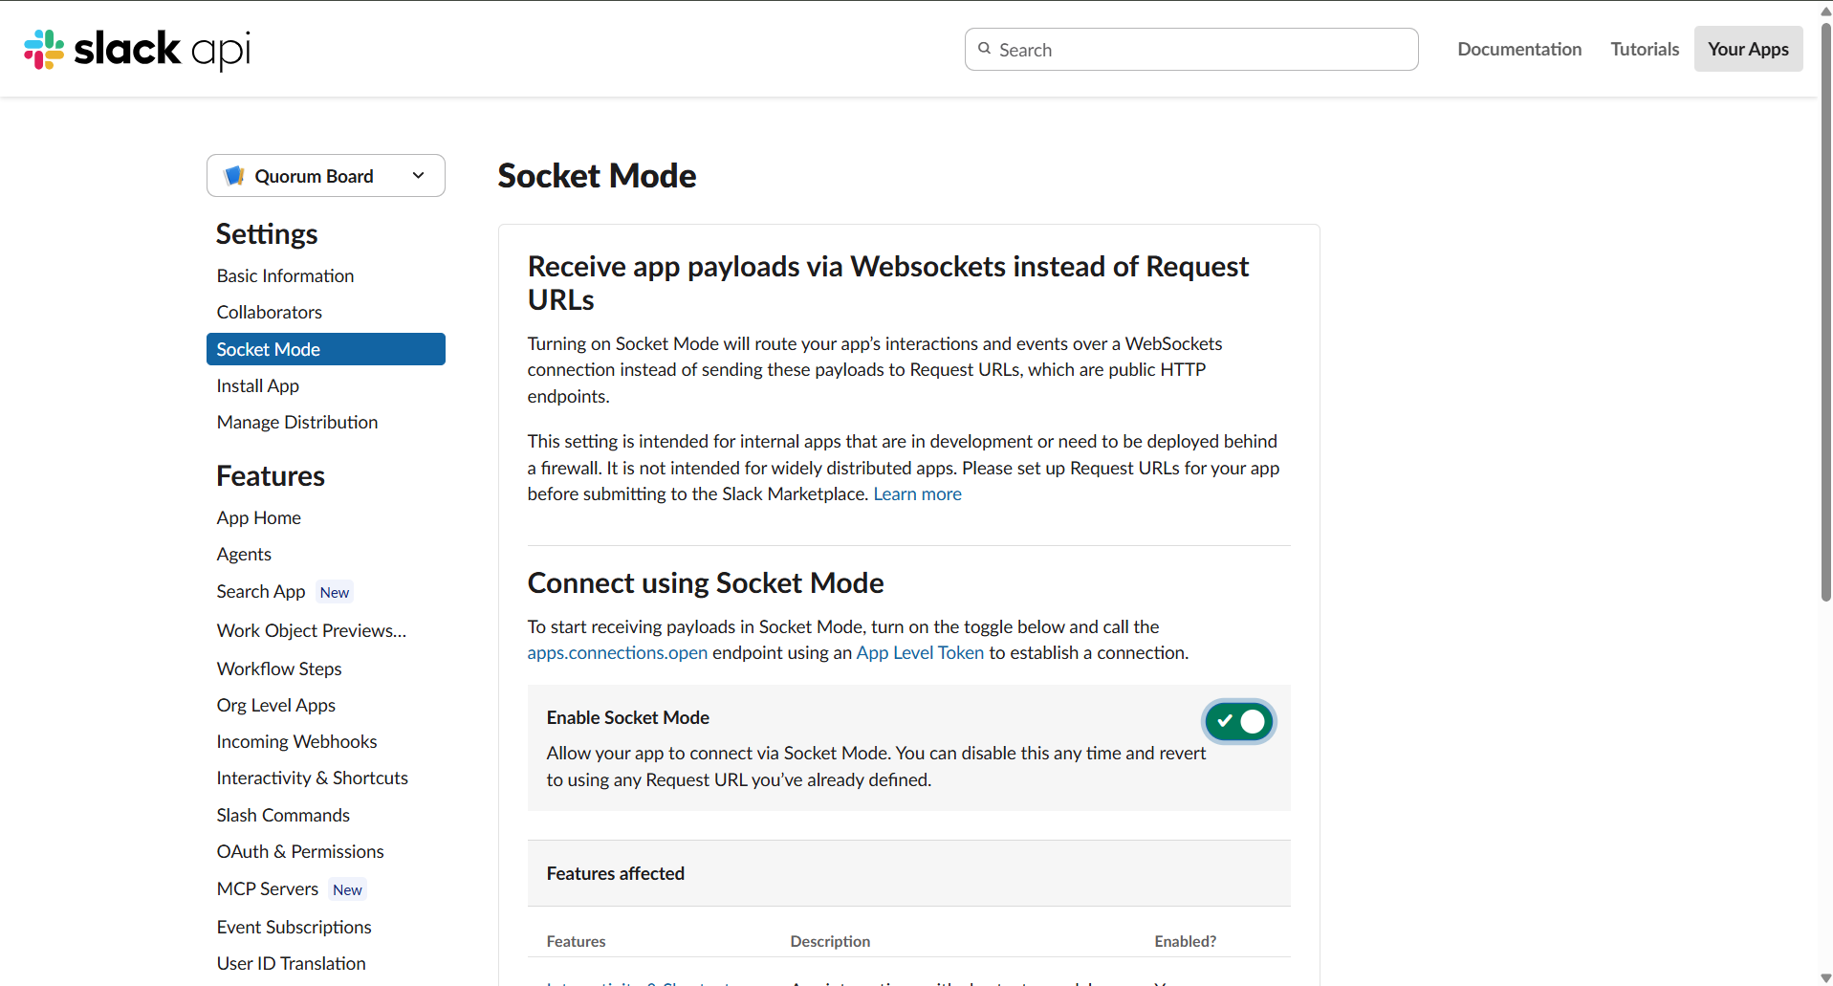Click the scrollbar down arrow
The height and width of the screenshot is (986, 1833).
1825,977
